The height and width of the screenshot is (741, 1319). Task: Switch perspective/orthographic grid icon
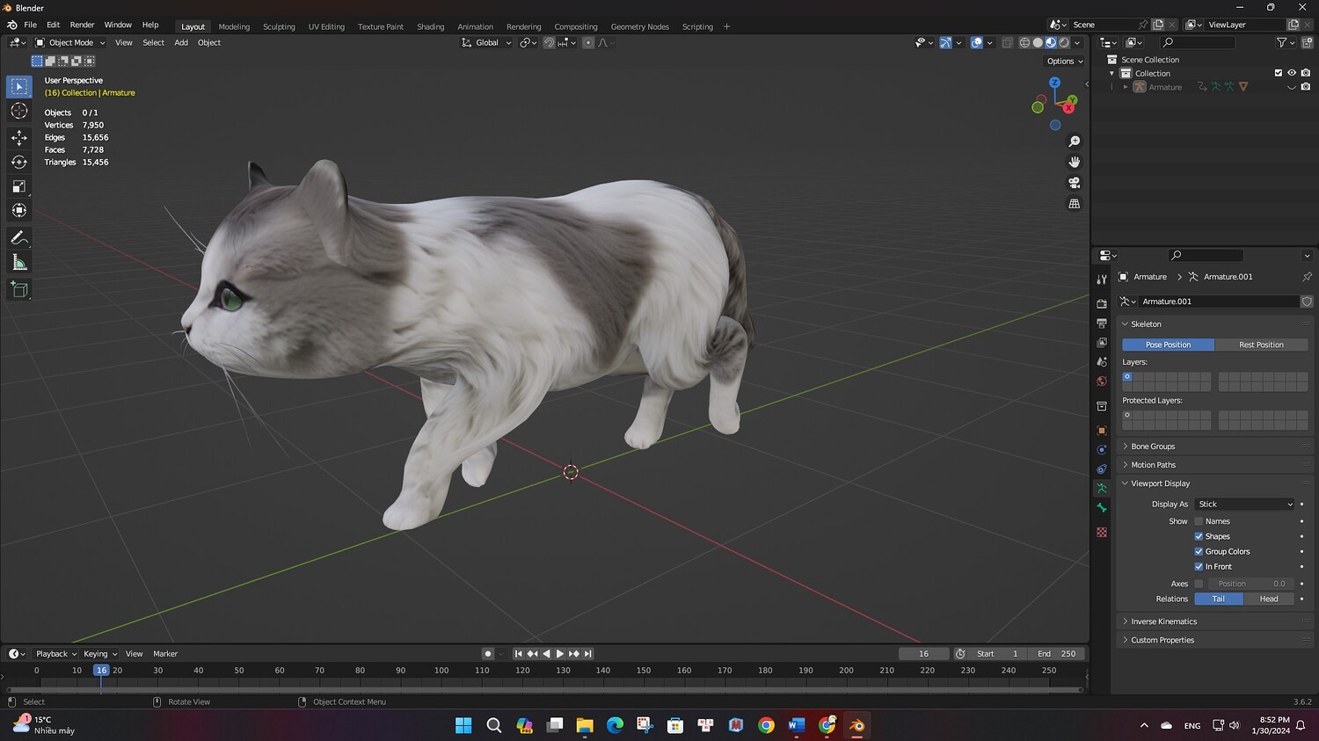tap(1074, 204)
